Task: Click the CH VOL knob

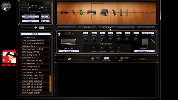Action: coord(127,39)
